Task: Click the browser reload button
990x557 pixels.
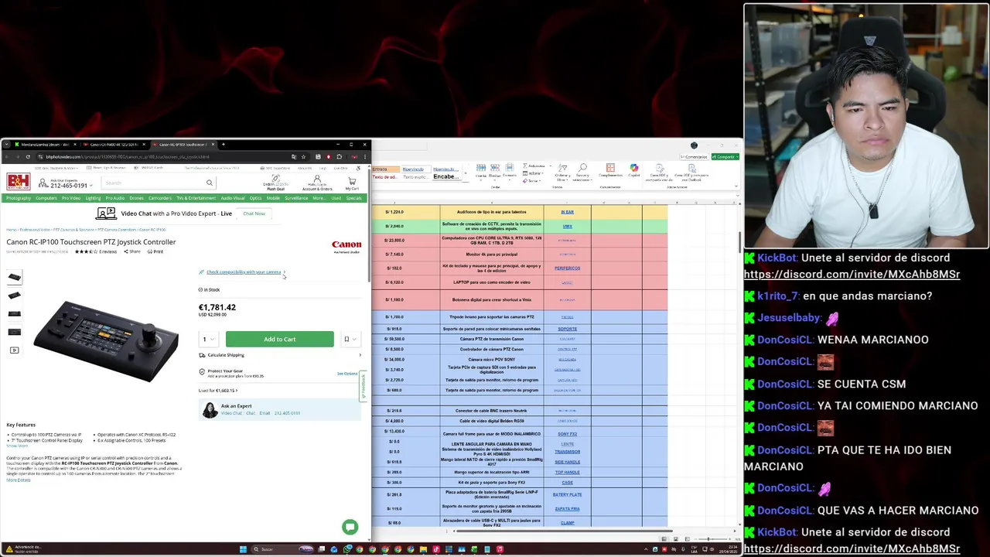Action: click(x=28, y=157)
